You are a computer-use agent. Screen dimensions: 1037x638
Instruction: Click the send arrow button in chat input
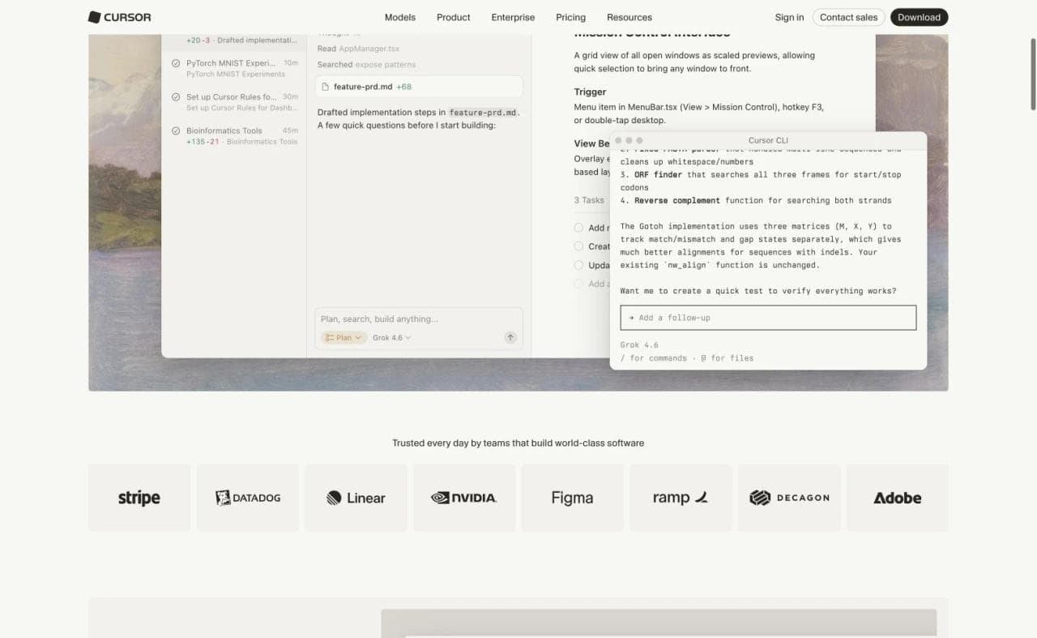click(510, 337)
